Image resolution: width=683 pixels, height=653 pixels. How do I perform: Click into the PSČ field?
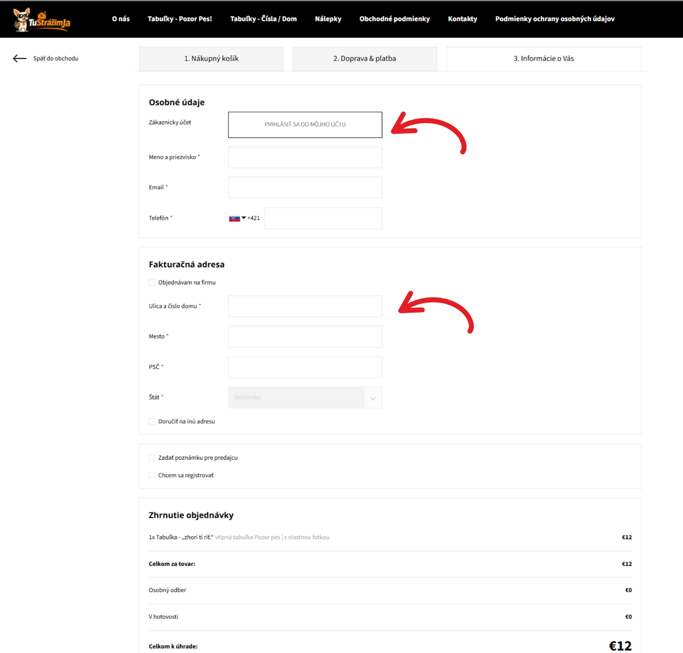pos(305,367)
